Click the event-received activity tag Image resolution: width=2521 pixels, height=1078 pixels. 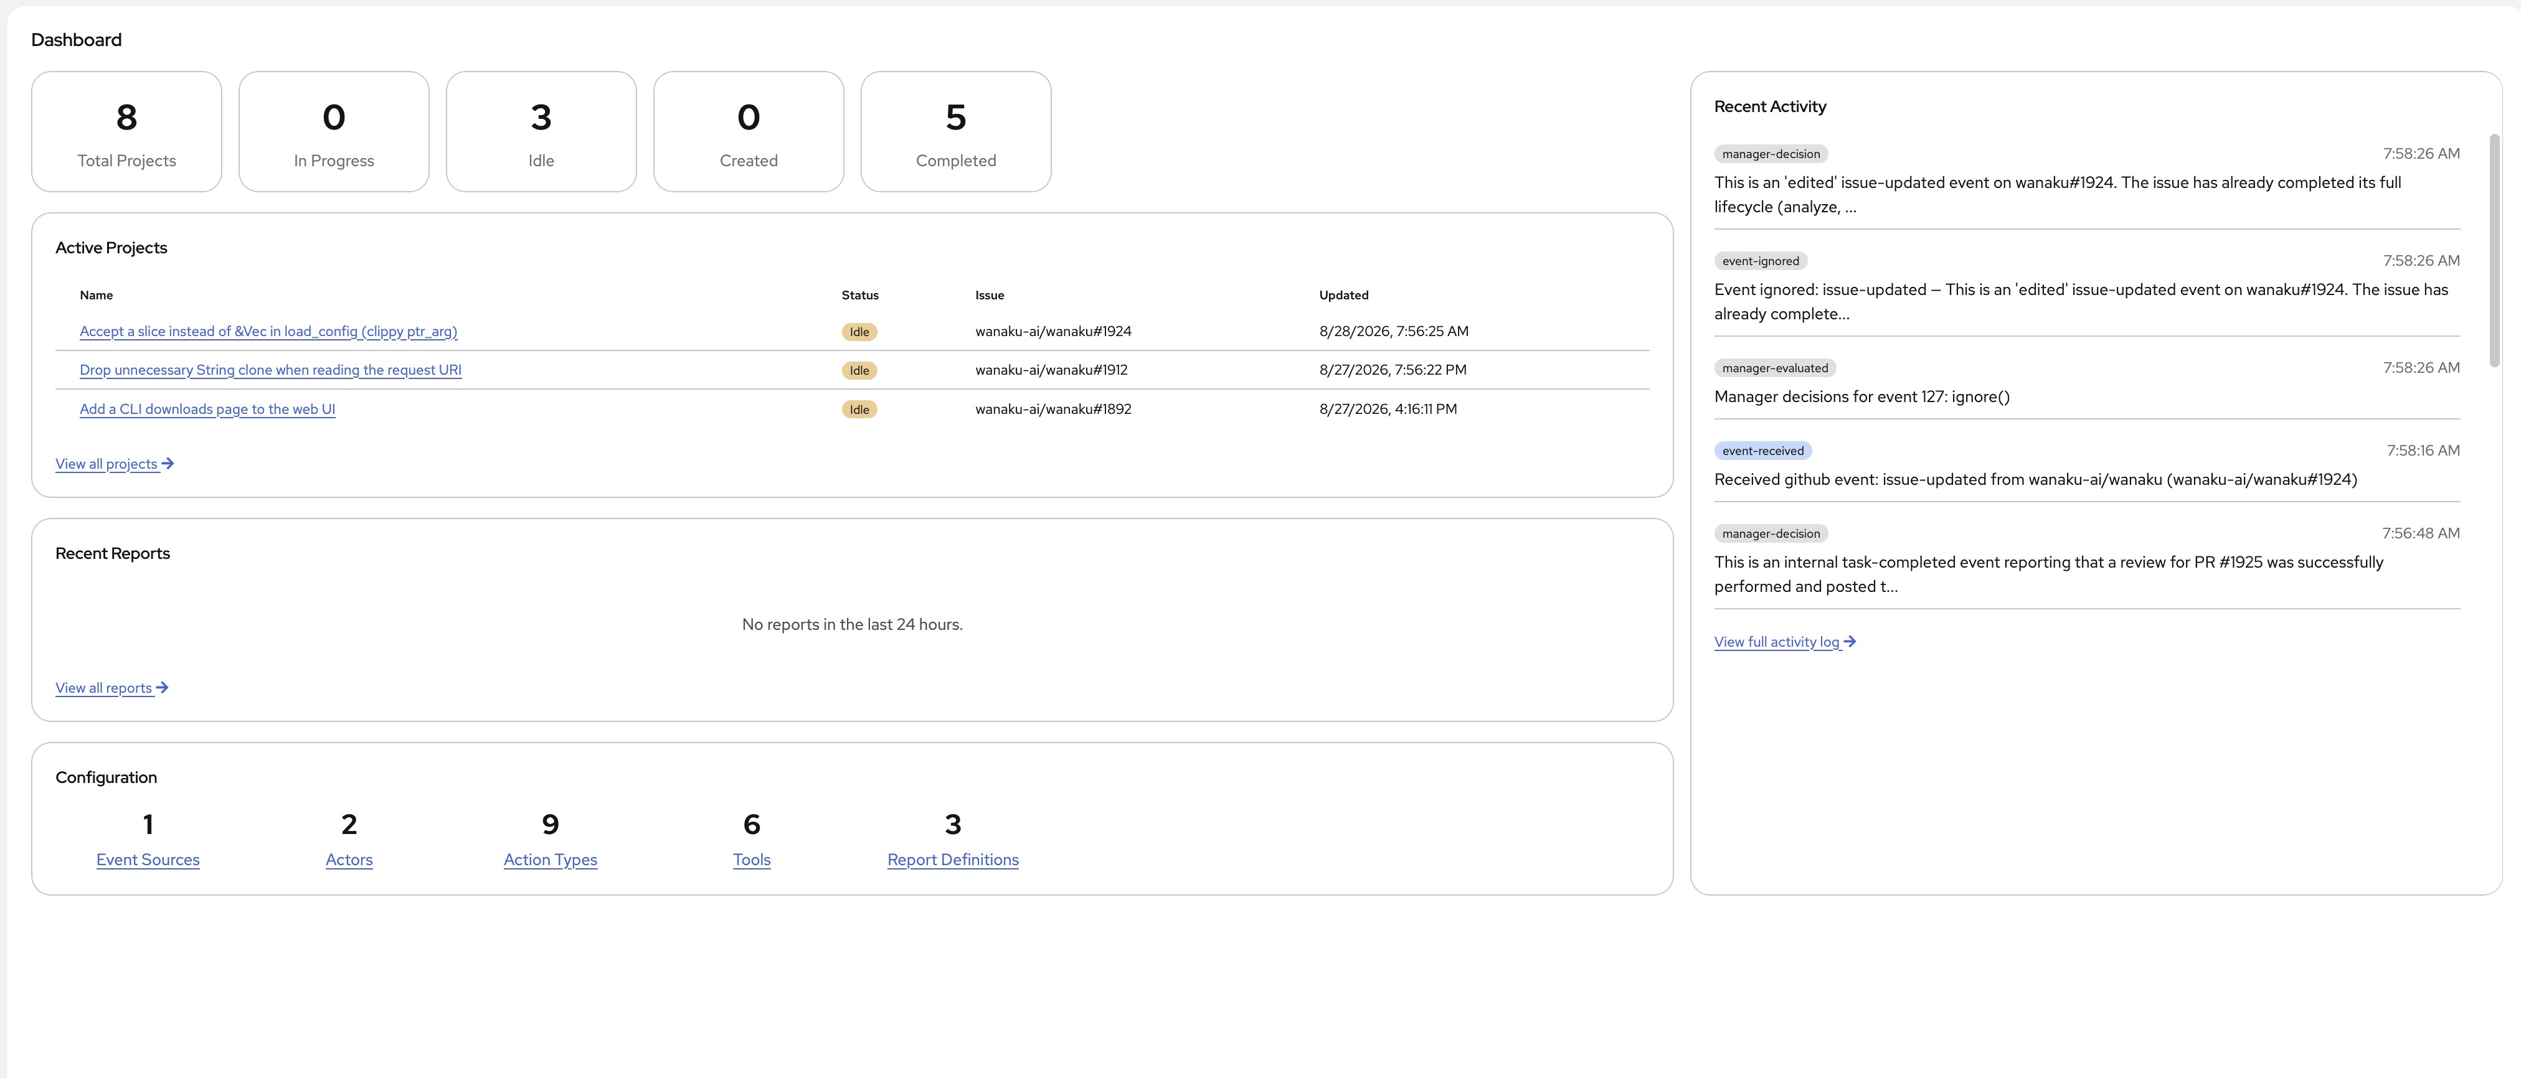(x=1762, y=451)
